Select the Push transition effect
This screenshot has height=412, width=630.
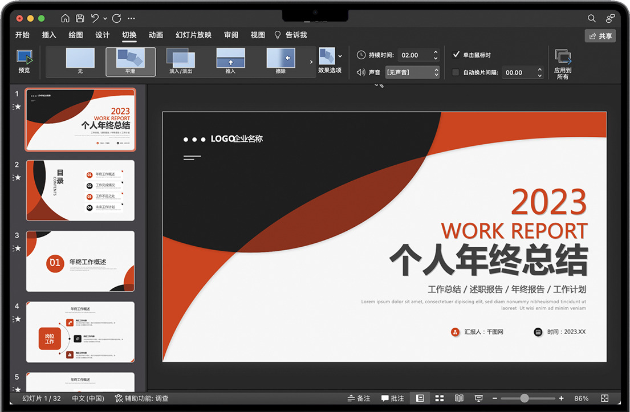[230, 62]
